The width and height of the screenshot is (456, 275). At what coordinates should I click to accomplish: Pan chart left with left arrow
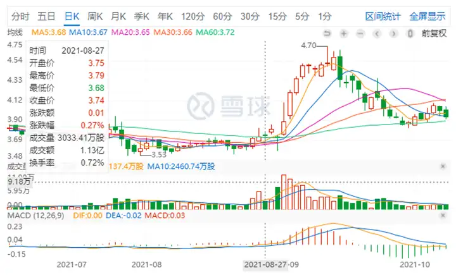377,34
